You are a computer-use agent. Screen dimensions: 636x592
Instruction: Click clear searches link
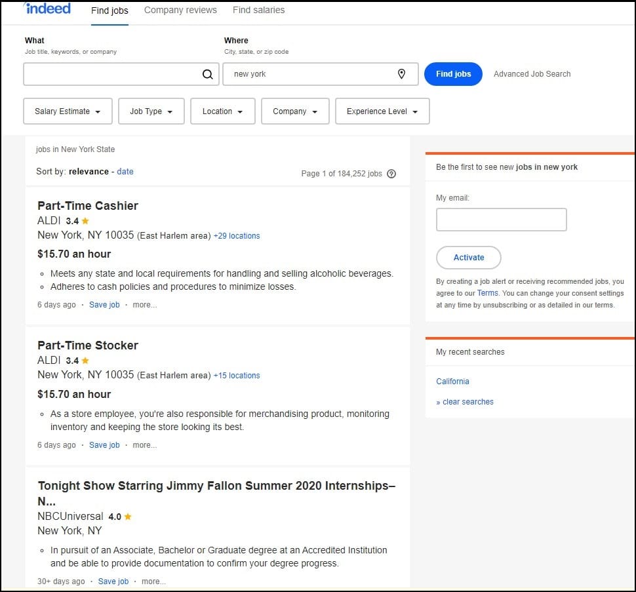coord(465,402)
